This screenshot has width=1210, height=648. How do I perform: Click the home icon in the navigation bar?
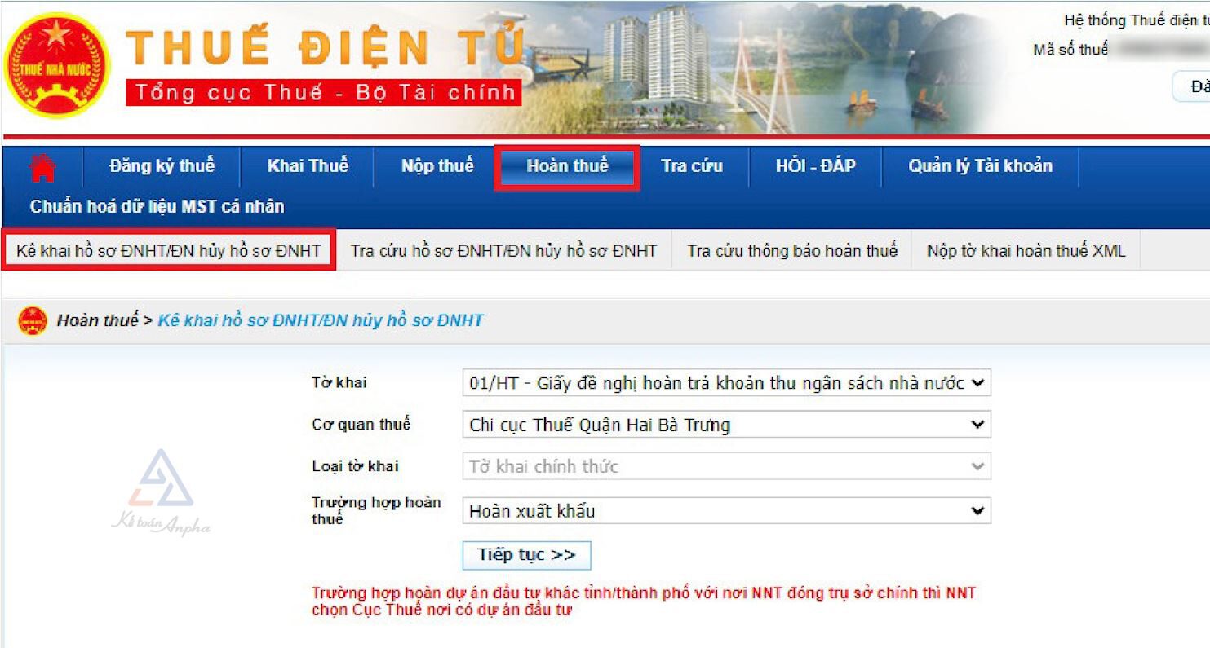(x=42, y=166)
